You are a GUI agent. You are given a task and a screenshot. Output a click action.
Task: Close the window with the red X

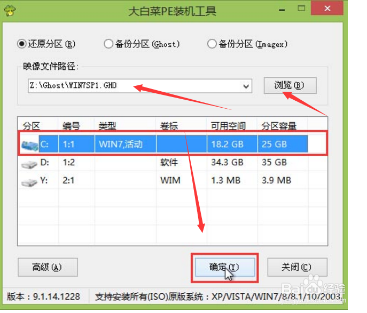pos(327,8)
